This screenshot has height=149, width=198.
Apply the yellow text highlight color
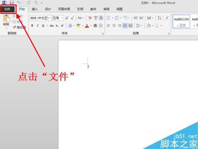coord(78,25)
